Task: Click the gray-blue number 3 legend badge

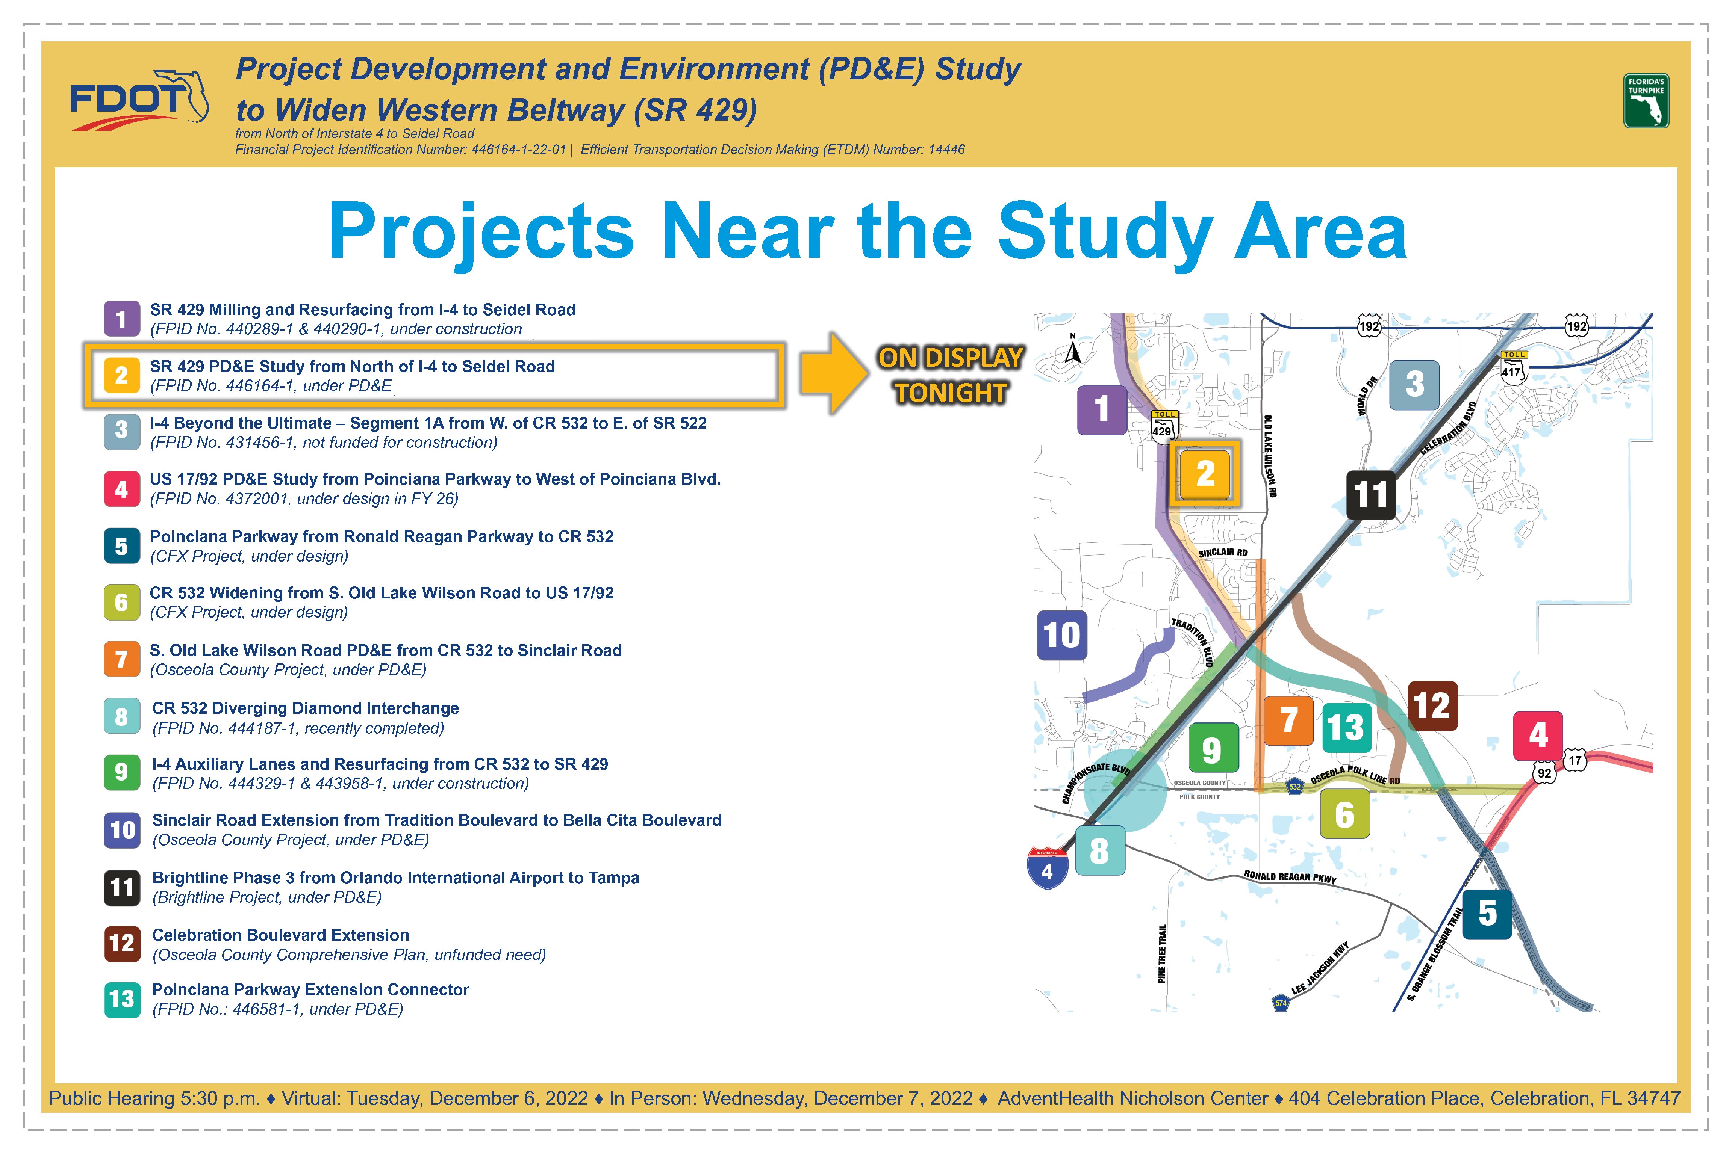Action: (x=121, y=431)
